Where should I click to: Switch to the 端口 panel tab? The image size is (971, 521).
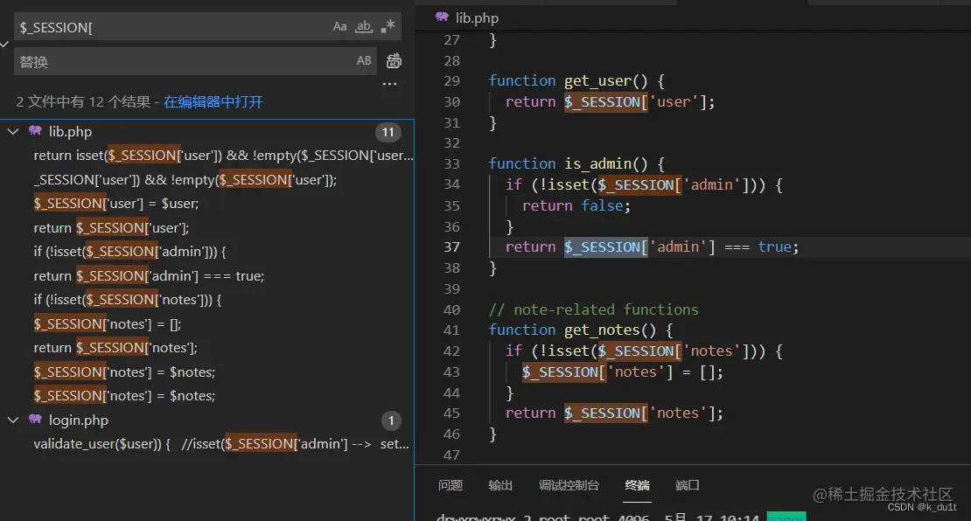pyautogui.click(x=688, y=485)
